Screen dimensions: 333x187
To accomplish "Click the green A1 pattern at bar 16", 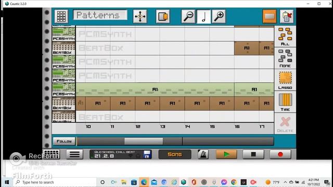I will point(254,89).
